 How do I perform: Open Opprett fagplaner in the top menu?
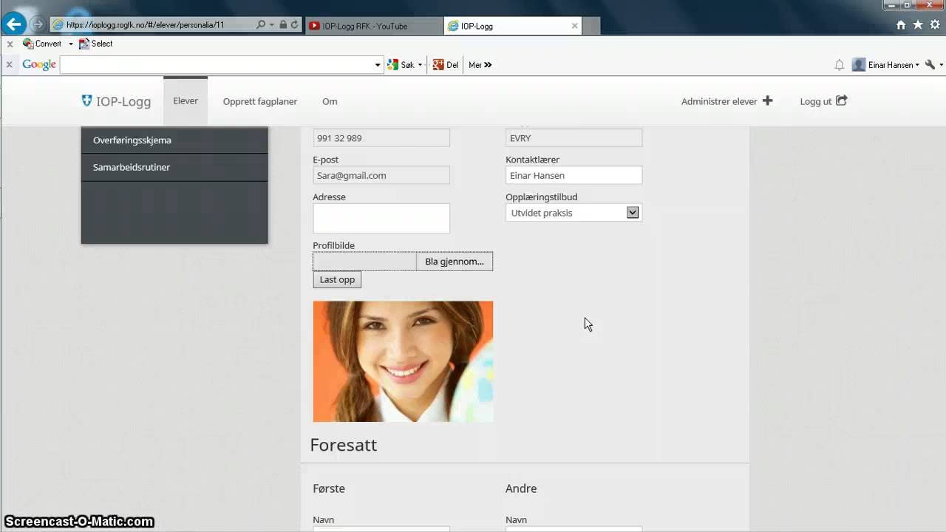click(x=260, y=101)
